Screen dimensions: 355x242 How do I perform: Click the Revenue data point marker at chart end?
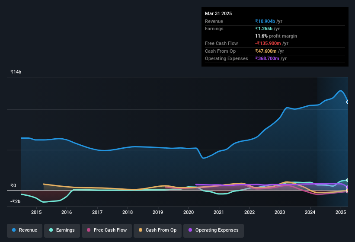[x=348, y=102]
